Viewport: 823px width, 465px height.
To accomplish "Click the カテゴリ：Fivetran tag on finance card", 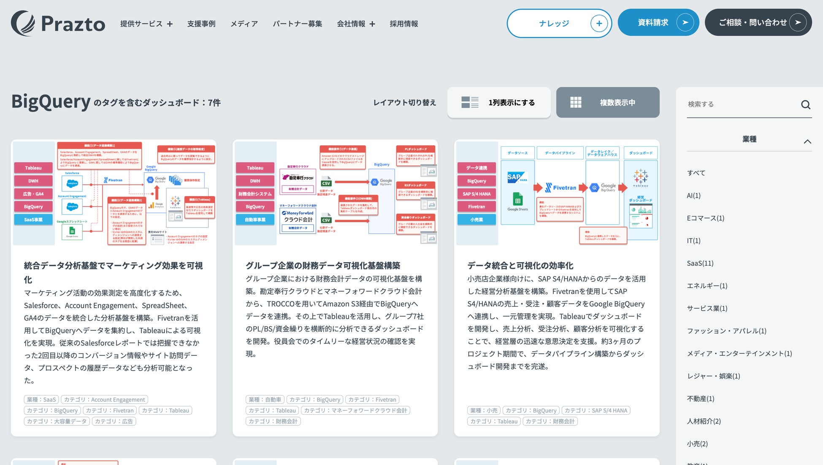I will [x=372, y=399].
